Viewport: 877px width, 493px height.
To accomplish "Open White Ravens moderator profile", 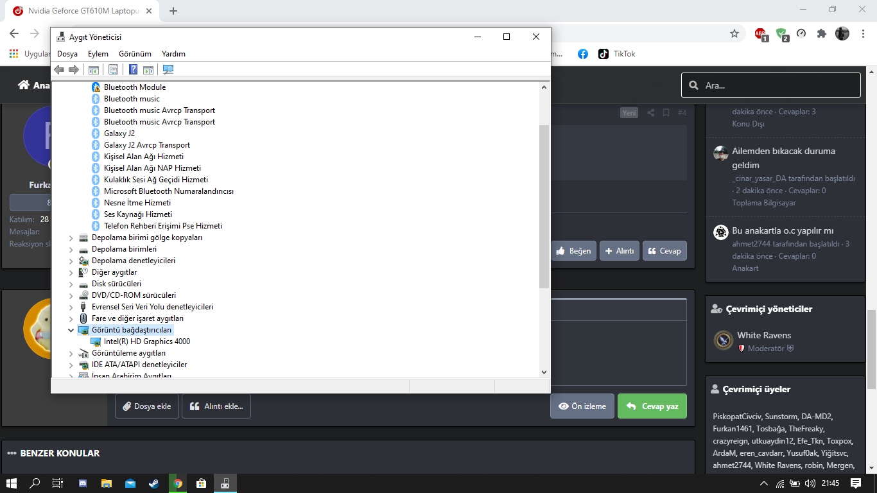I will 764,335.
